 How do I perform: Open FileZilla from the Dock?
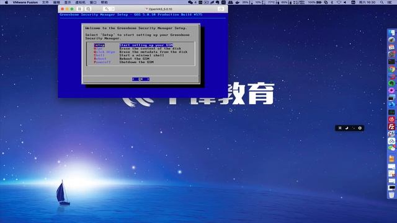pyautogui.click(x=391, y=126)
